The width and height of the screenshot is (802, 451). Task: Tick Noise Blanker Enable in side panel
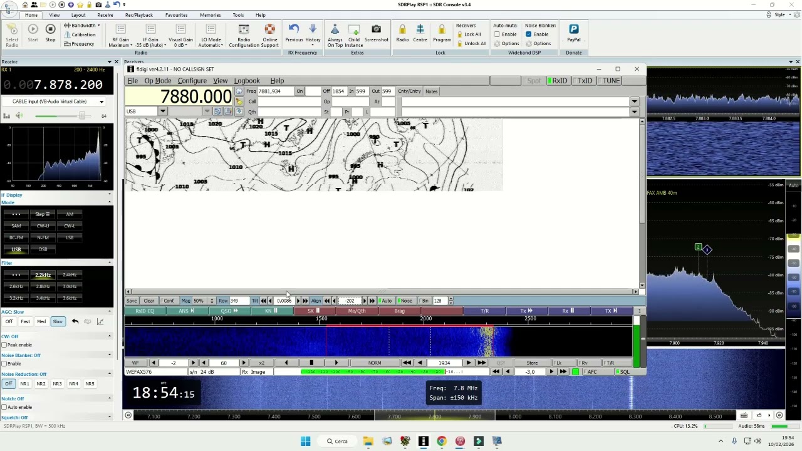coord(4,364)
